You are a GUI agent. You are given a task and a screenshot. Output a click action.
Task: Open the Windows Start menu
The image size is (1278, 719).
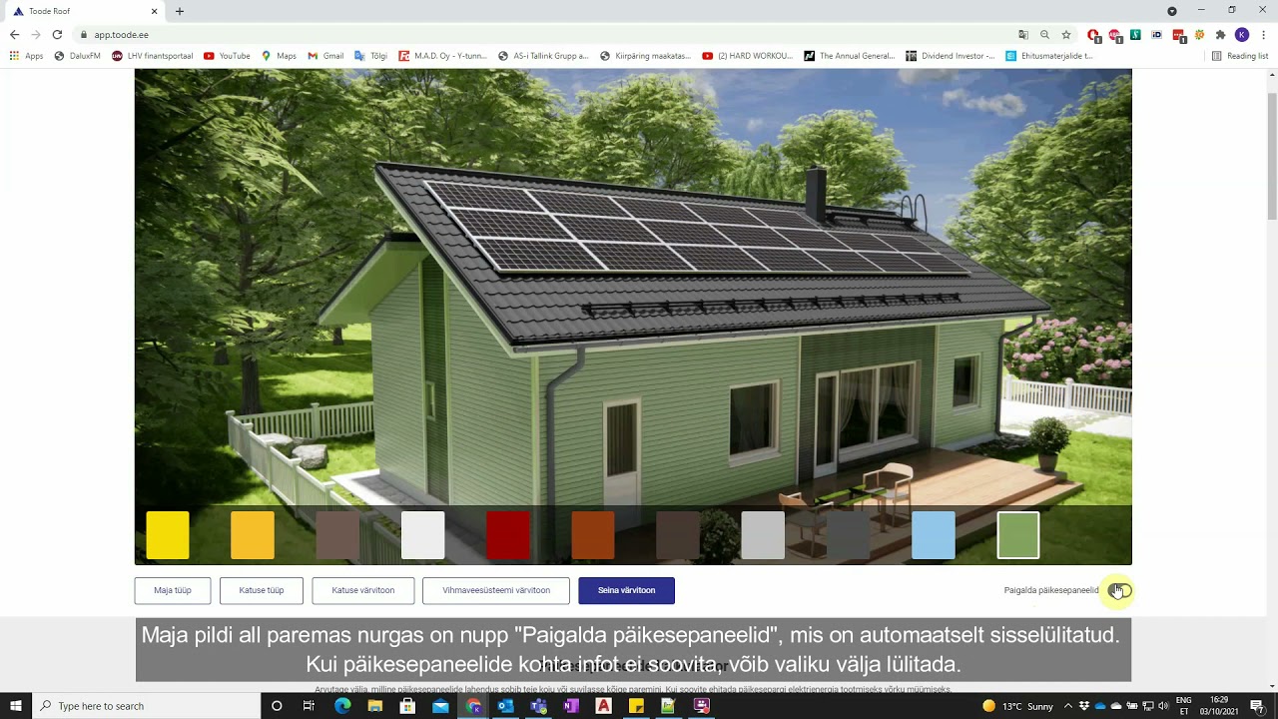point(15,706)
